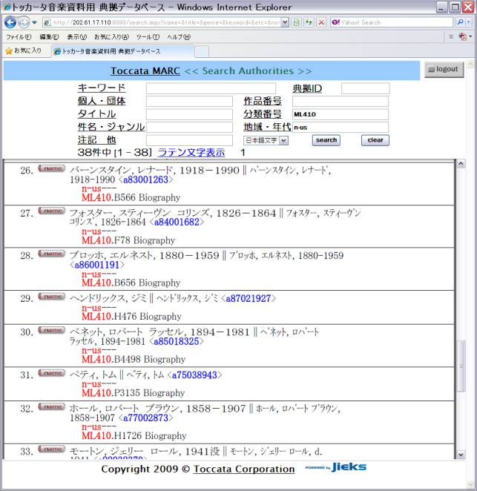Follow the Toccata Corporation footer link
The height and width of the screenshot is (491, 477).
point(244,469)
